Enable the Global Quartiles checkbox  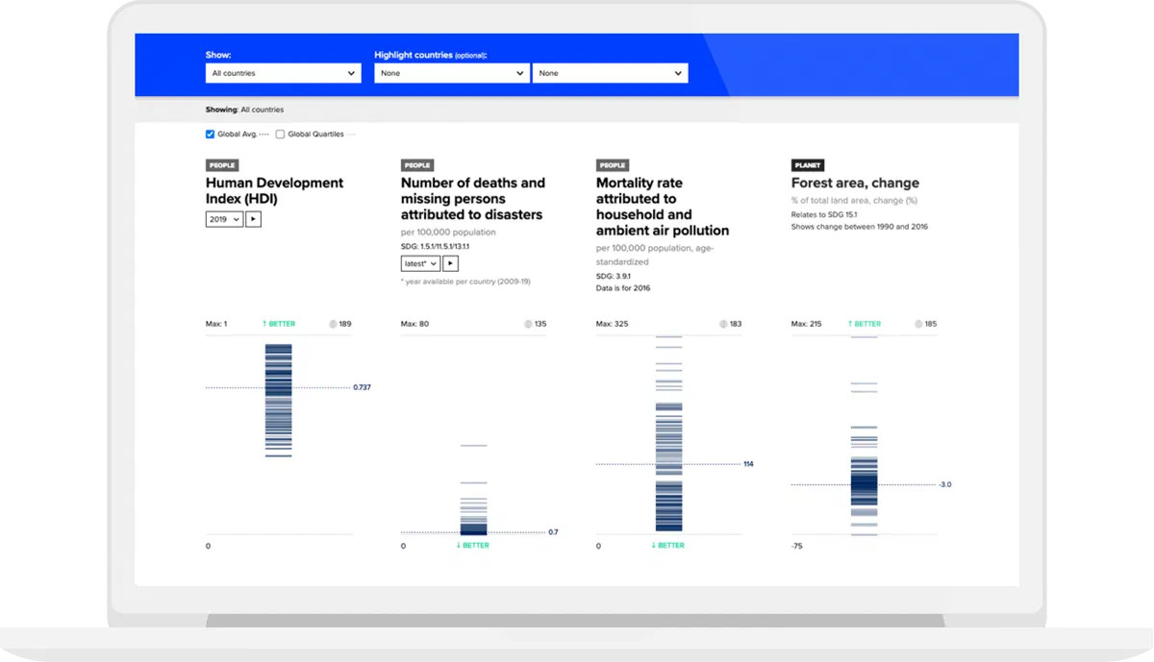(280, 135)
